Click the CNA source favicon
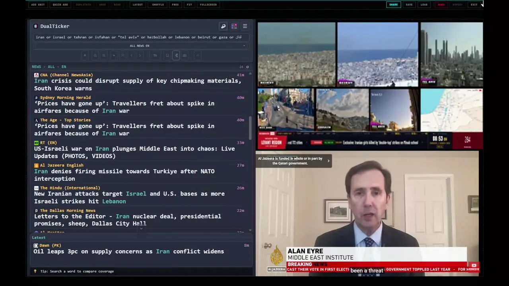This screenshot has height=286, width=509. 36,75
